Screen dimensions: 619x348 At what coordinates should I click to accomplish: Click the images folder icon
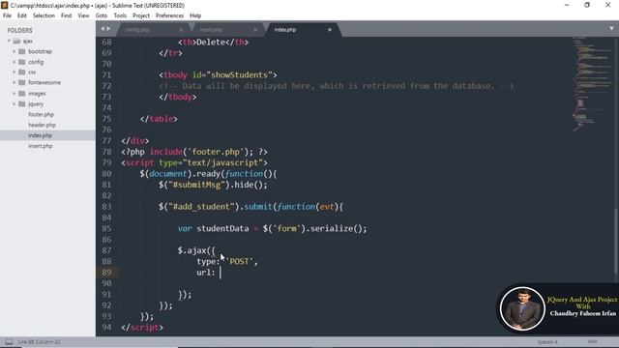click(22, 94)
